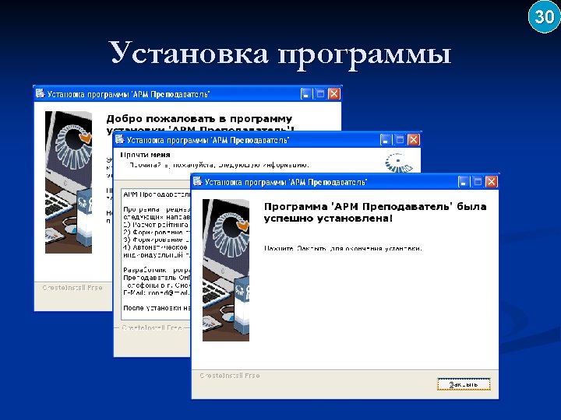
Task: Click the disc logo in the 'Прочти меня' header
Action: (x=399, y=163)
